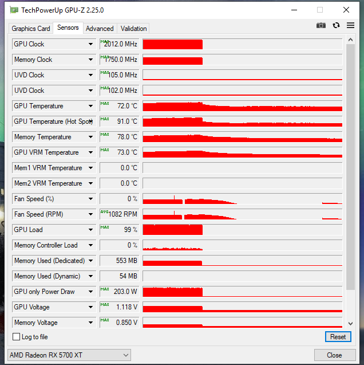Click the Fan Speed (RPM) history graph
The image size is (364, 365).
(243, 214)
